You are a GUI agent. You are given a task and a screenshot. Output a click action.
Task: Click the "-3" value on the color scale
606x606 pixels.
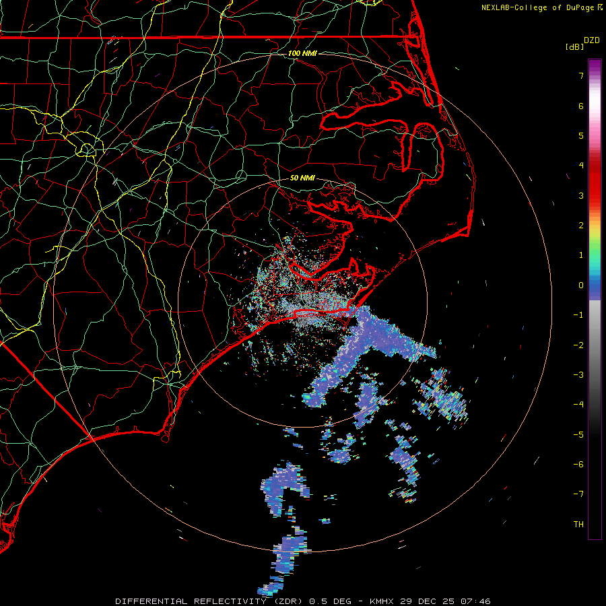(x=578, y=375)
